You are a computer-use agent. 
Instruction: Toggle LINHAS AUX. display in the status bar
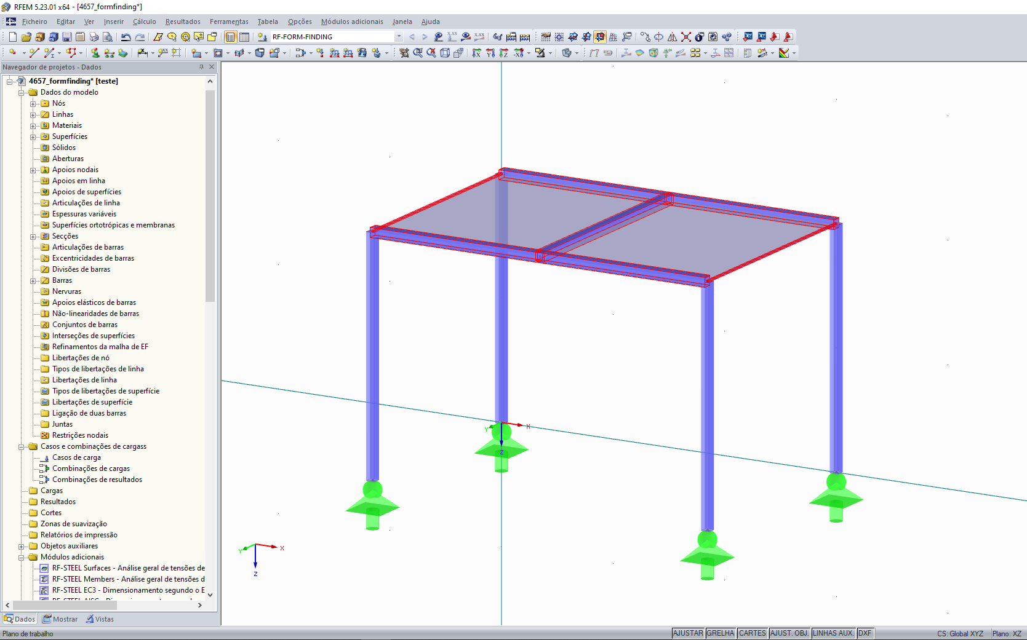click(833, 633)
